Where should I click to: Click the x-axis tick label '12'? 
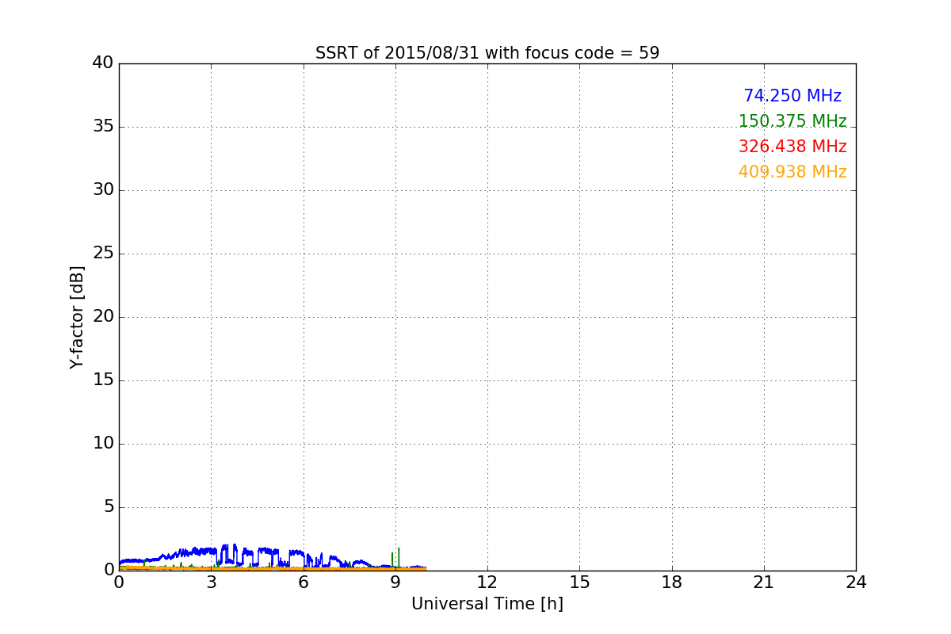point(487,582)
